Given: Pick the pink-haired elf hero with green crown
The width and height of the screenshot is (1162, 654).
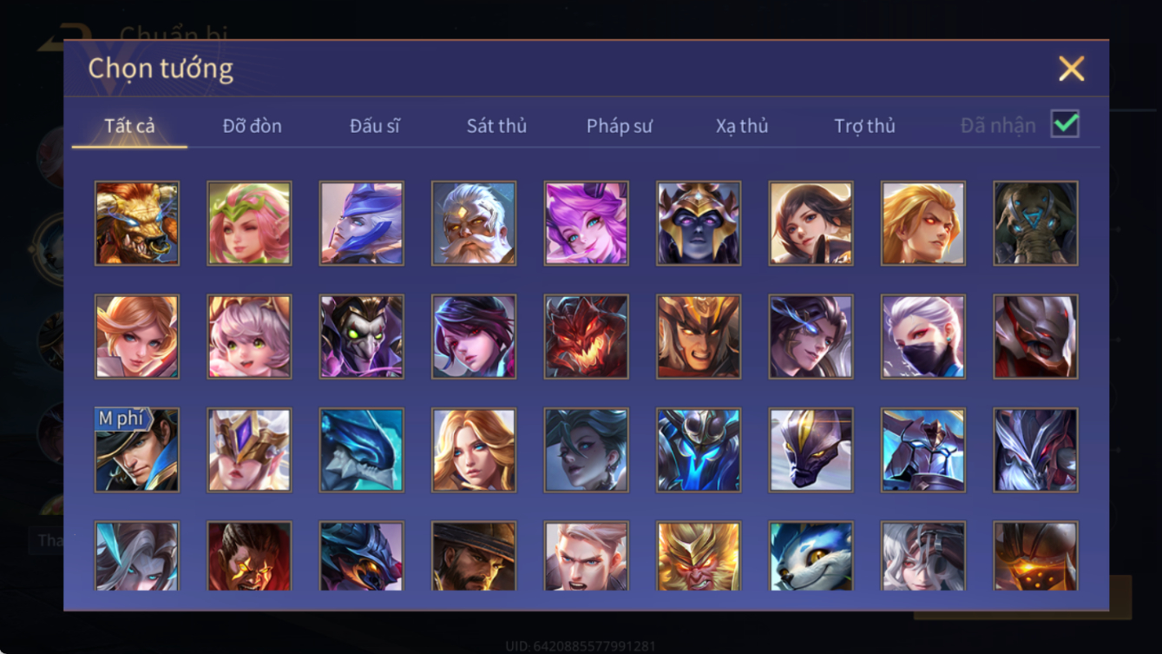Looking at the screenshot, I should click(x=249, y=223).
